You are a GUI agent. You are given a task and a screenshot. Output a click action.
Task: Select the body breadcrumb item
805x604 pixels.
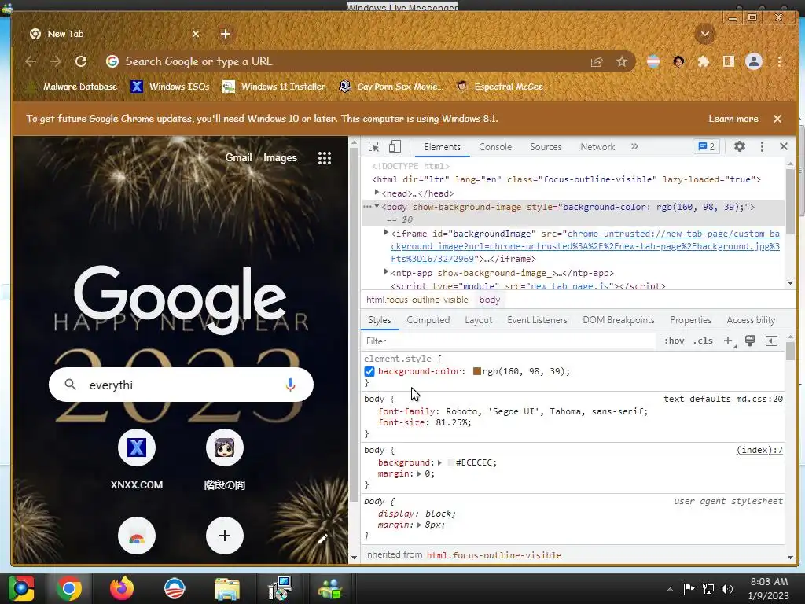tap(489, 300)
